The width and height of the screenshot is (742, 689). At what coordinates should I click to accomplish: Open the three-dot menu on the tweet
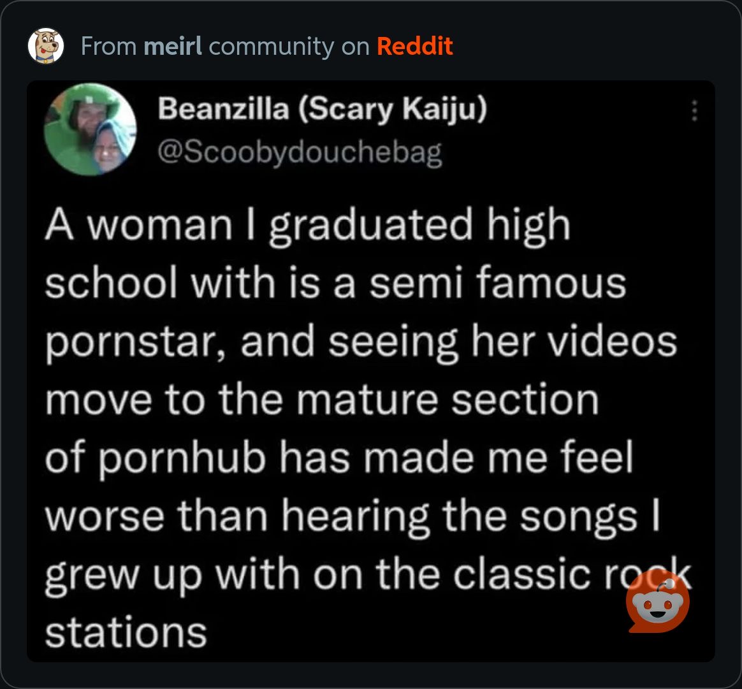(695, 112)
